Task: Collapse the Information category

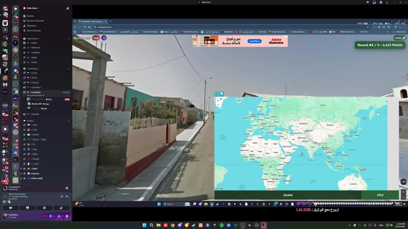Action: tap(33, 38)
